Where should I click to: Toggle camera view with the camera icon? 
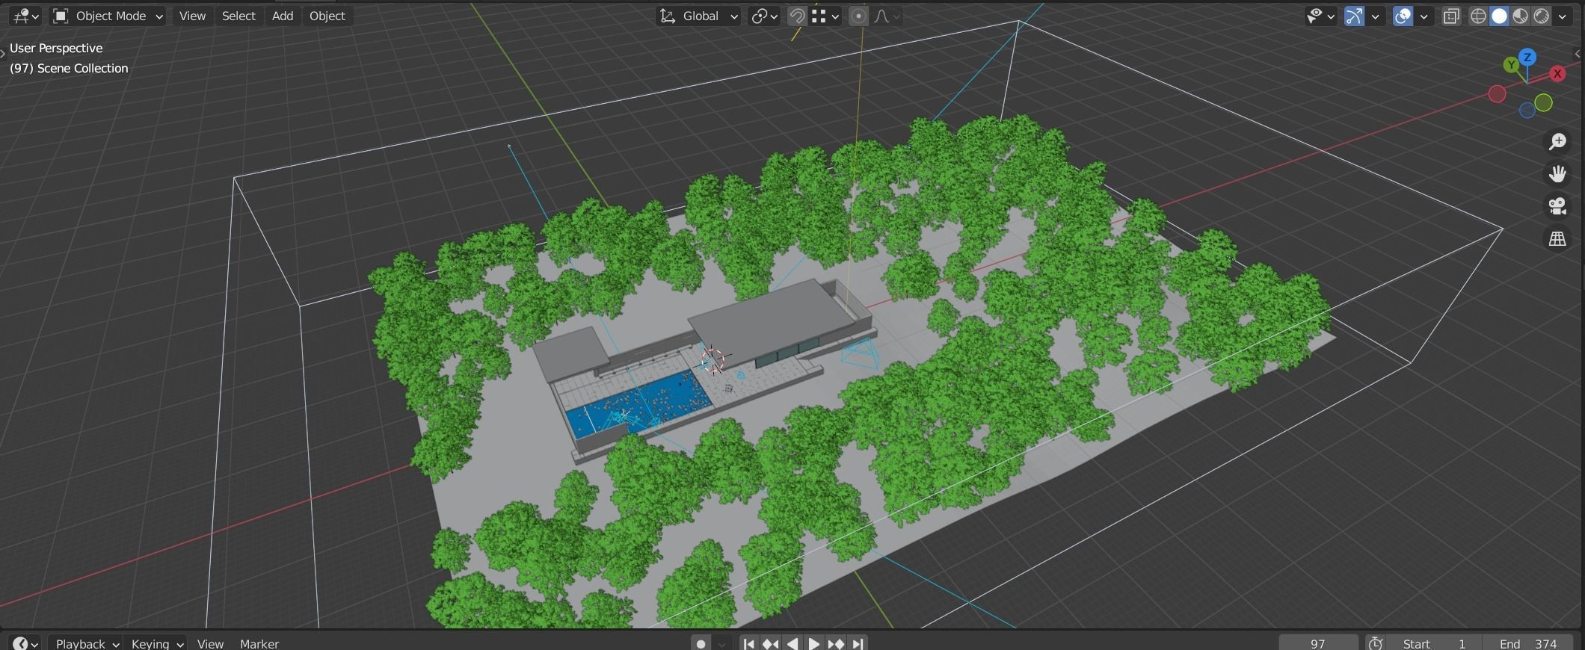[1557, 206]
